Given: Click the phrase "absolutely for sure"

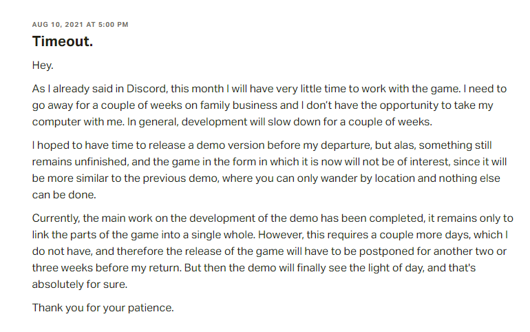Looking at the screenshot, I should pos(80,282).
